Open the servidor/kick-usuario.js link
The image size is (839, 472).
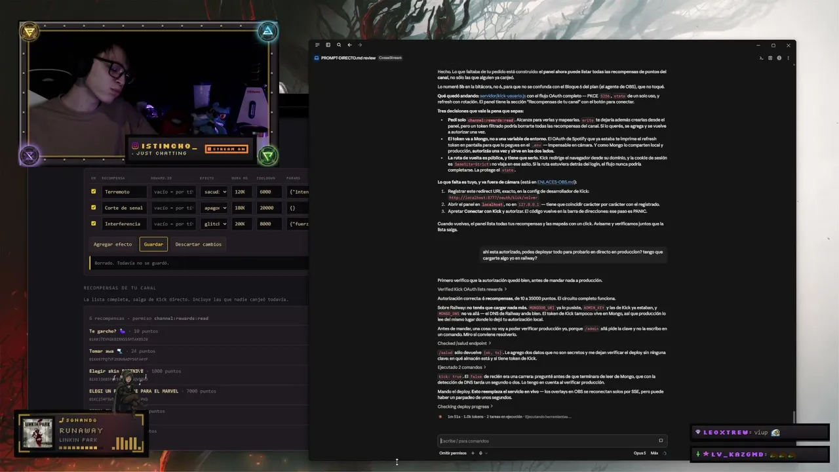503,96
